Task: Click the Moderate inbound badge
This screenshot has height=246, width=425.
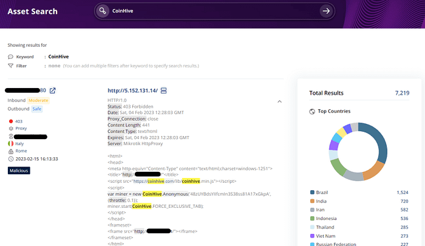Action: coord(38,100)
